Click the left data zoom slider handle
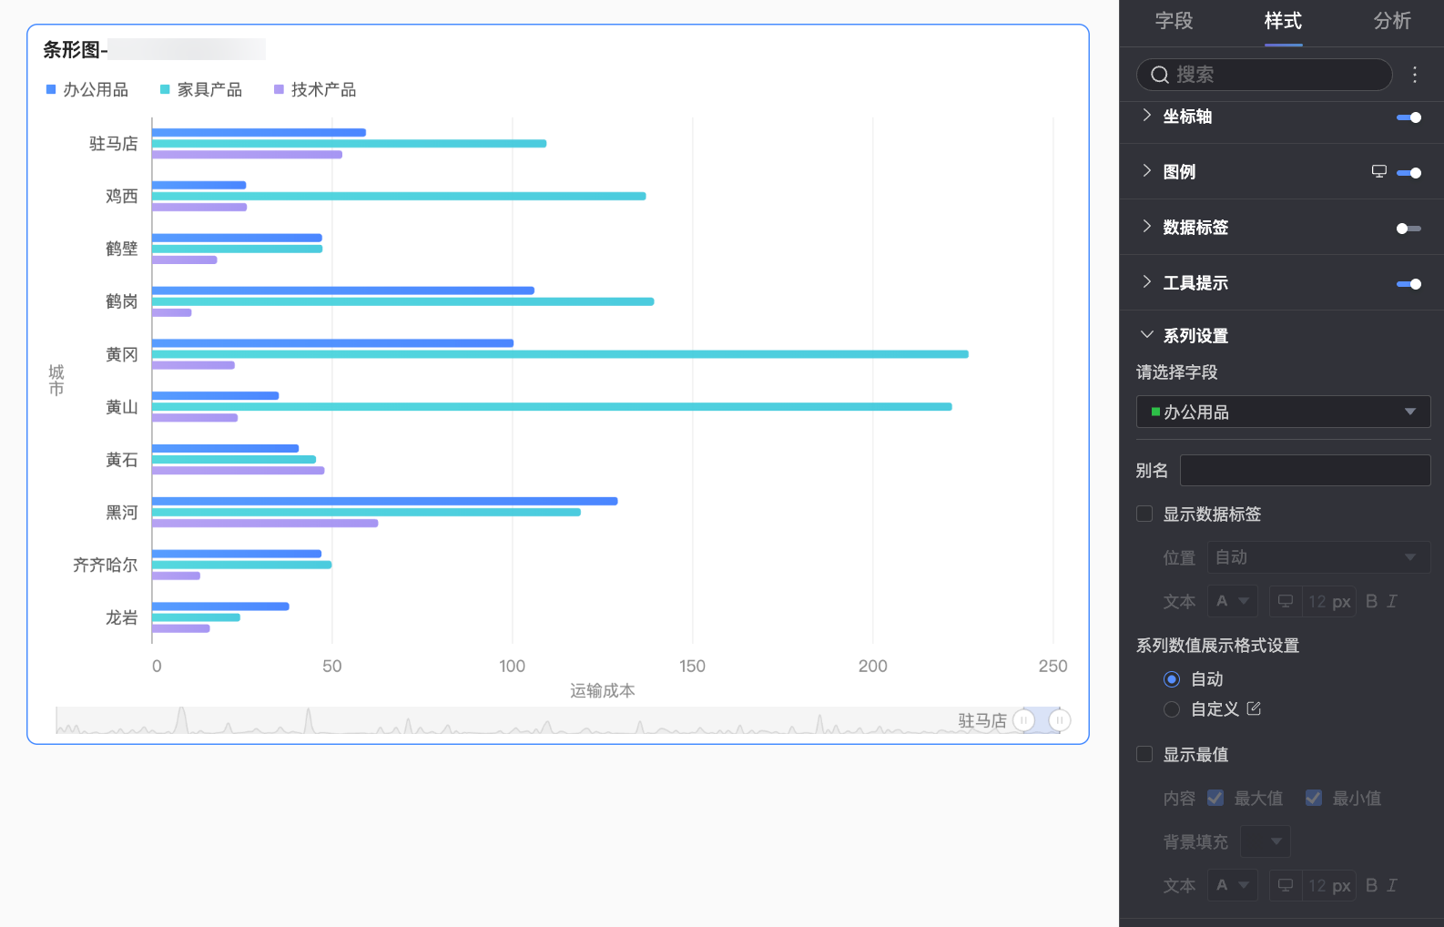 pos(1024,720)
